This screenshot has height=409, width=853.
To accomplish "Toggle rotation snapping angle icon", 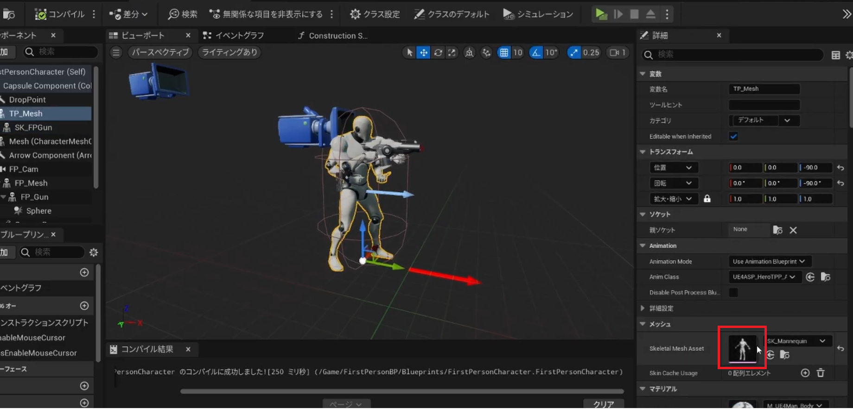I will 536,53.
